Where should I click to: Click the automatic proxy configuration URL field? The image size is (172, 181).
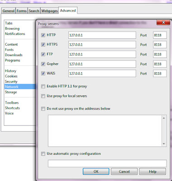(x=107, y=163)
